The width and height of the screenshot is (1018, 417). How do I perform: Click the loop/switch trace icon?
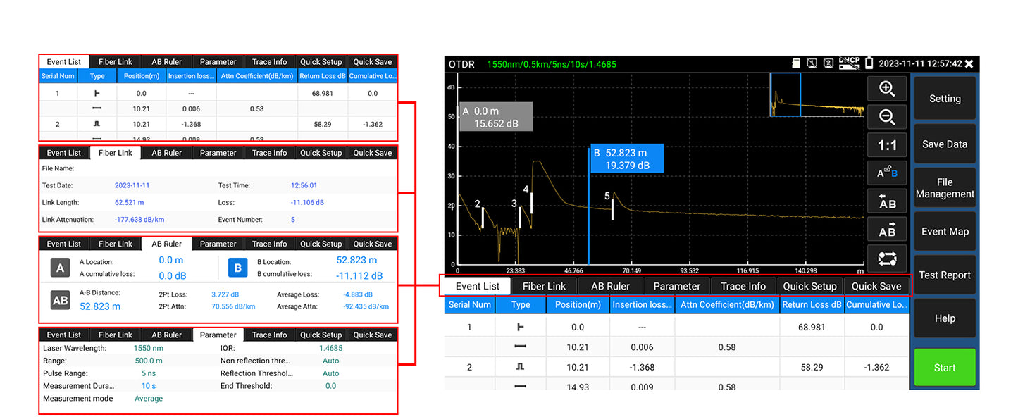(x=887, y=259)
